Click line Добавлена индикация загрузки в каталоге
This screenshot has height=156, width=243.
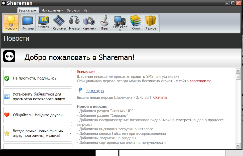[115, 129]
